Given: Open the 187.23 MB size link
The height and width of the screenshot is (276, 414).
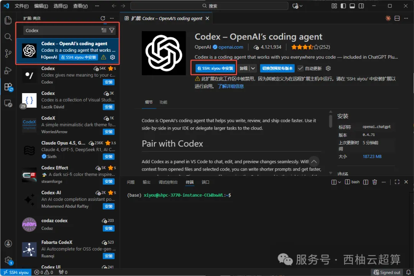Looking at the screenshot, I should (x=372, y=157).
